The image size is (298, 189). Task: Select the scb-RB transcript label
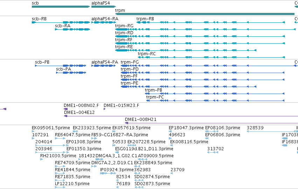39,19
